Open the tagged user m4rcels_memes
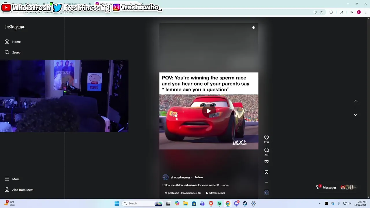The width and height of the screenshot is (370, 208). click(x=215, y=193)
